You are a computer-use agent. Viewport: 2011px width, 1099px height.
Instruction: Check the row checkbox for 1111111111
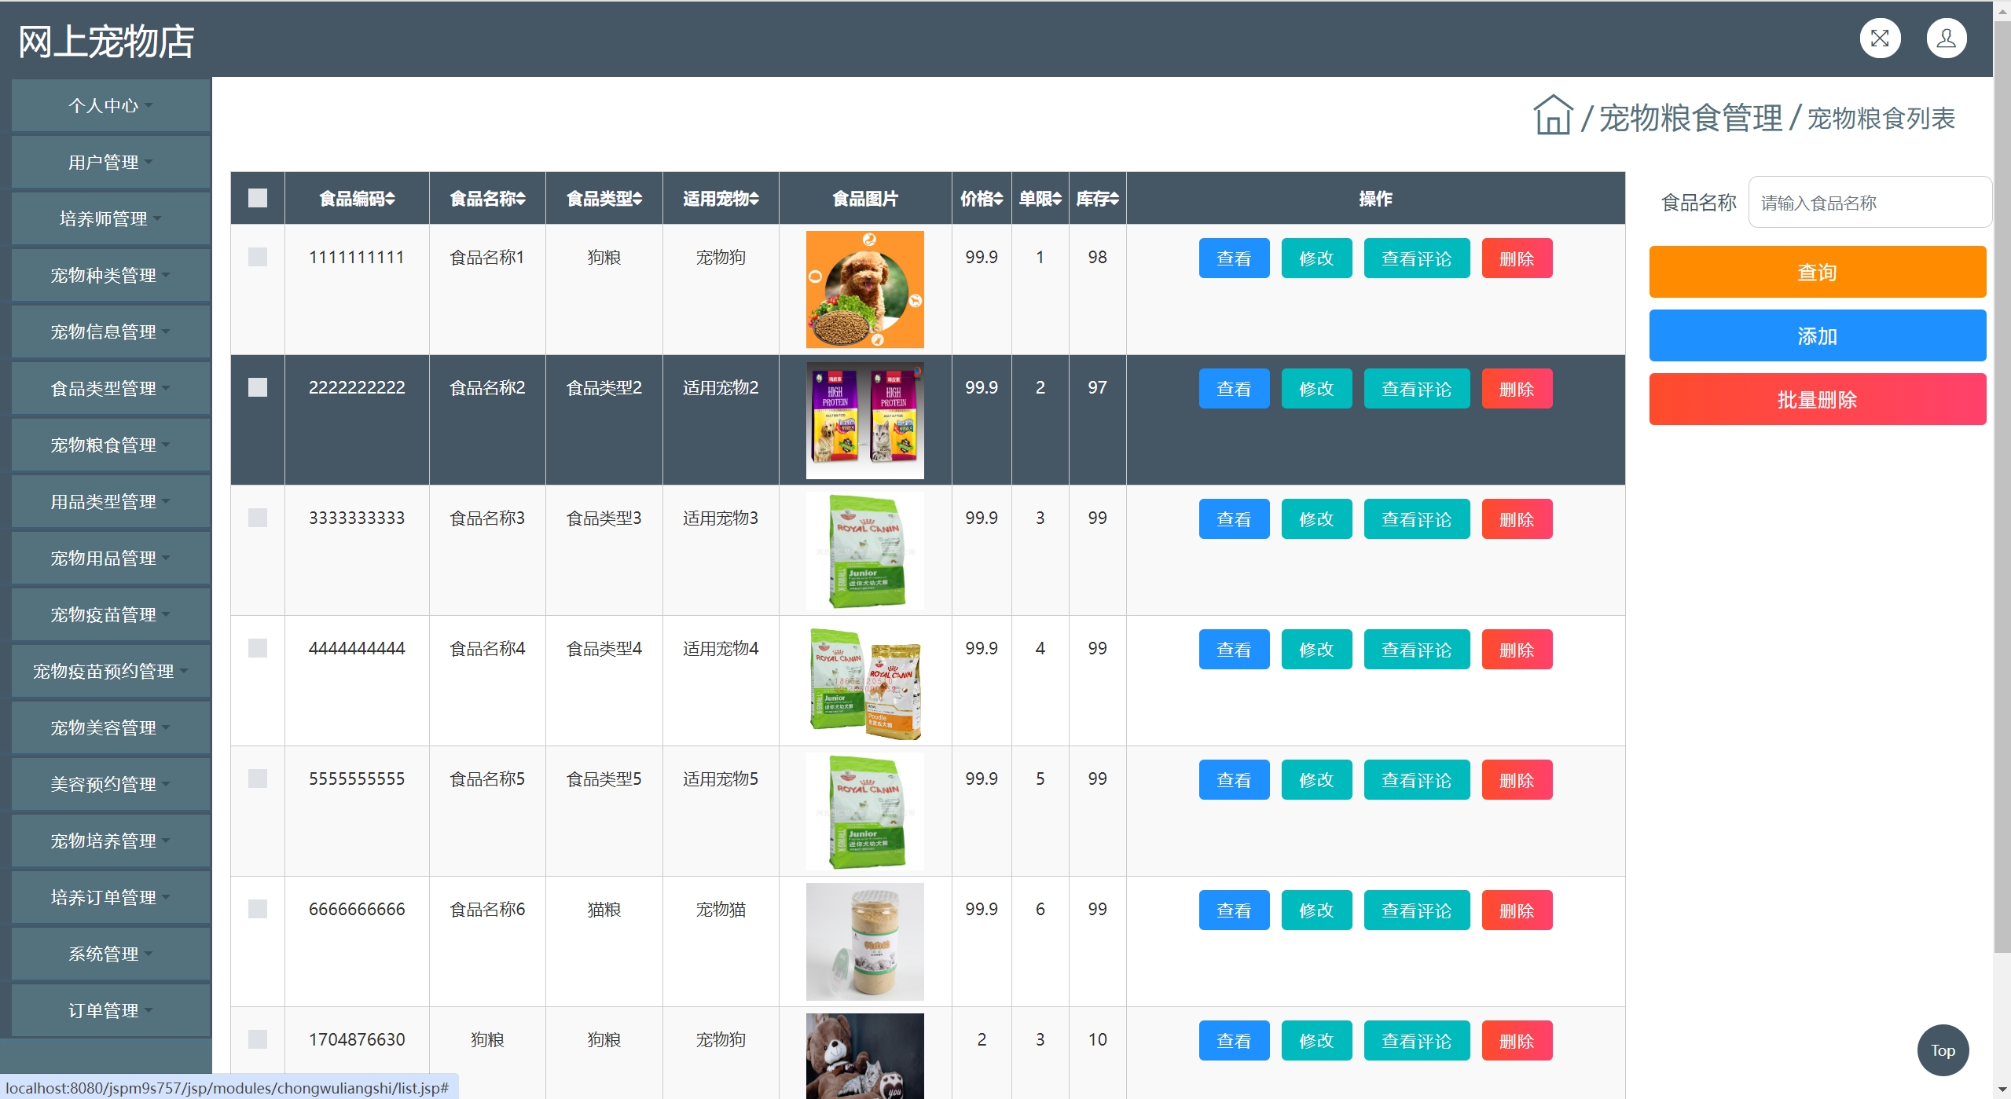[258, 257]
